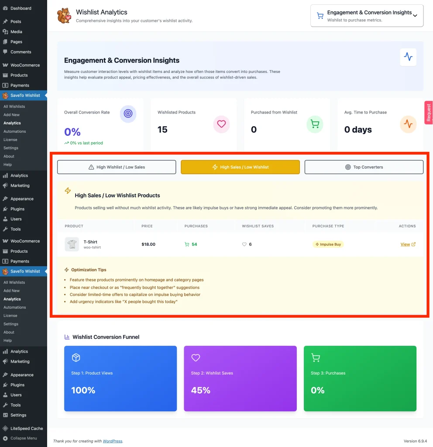Click the heart icon on Step 2 Wishlist Saves
433x447 pixels.
[196, 358]
